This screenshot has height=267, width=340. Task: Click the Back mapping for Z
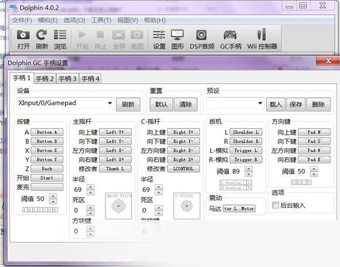click(47, 169)
